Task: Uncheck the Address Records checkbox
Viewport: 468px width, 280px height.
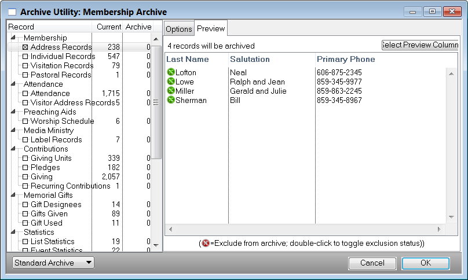Action: (x=25, y=47)
